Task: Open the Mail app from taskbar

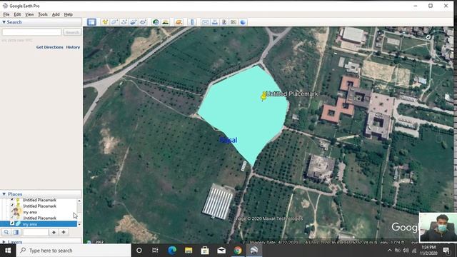Action: pos(221,251)
